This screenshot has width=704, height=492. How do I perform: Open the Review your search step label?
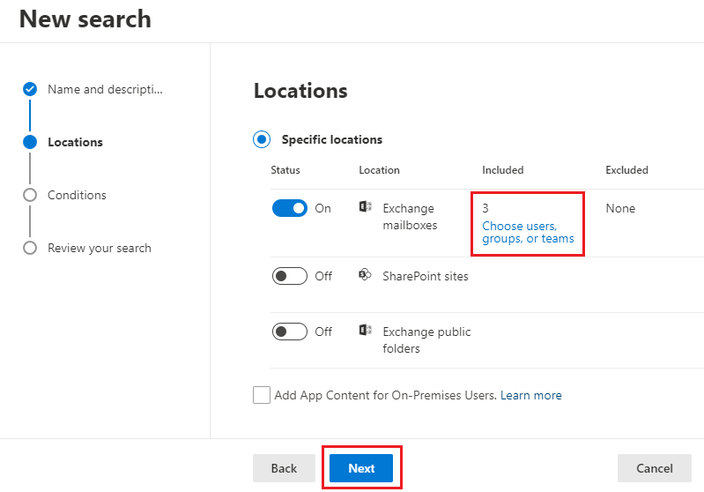point(100,248)
